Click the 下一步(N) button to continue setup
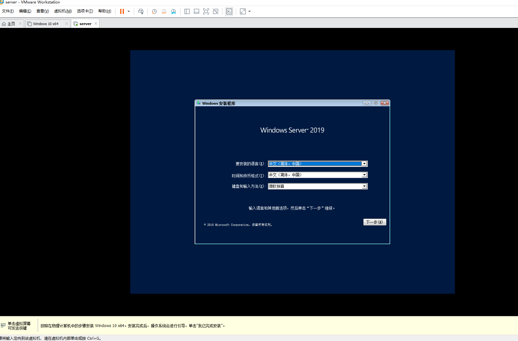518x341 pixels. tap(375, 222)
